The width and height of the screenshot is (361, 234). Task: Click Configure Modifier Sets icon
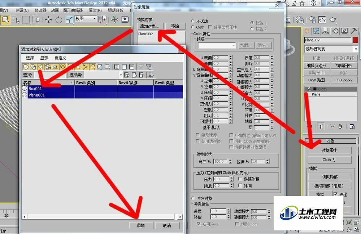pos(352,126)
